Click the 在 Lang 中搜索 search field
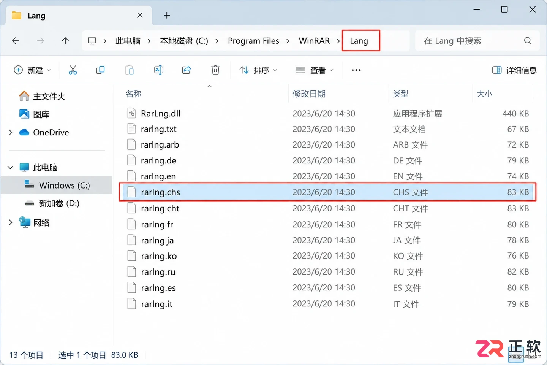The image size is (547, 365). 477,41
